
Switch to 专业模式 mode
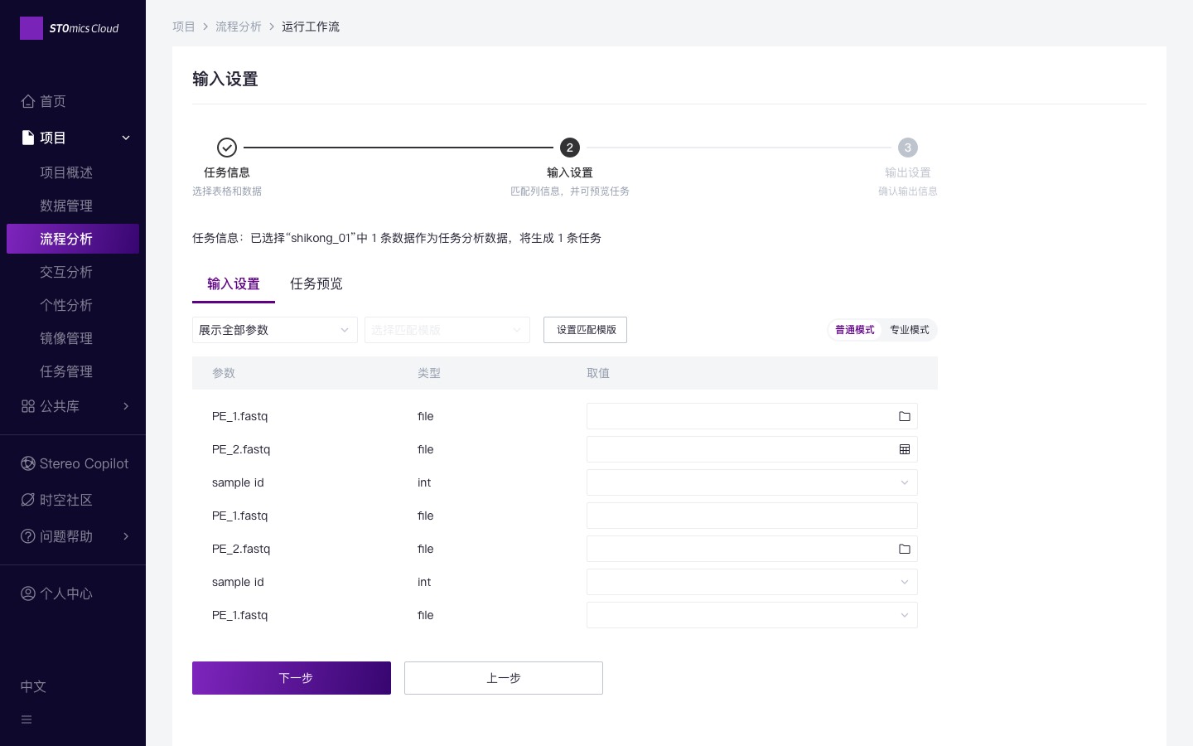909,330
